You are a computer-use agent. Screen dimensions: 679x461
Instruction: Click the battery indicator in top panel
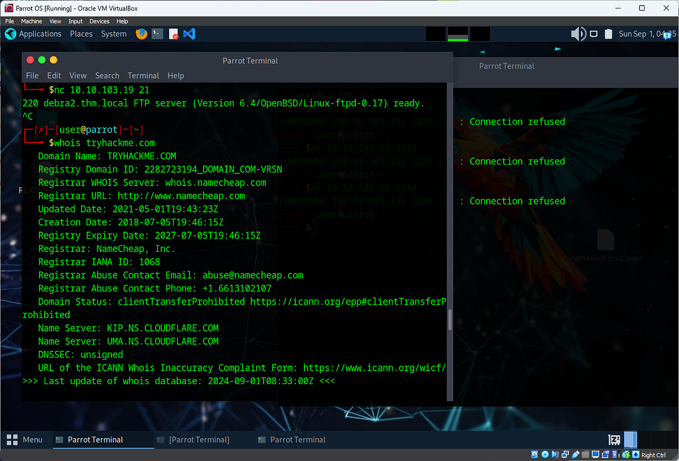coord(608,34)
